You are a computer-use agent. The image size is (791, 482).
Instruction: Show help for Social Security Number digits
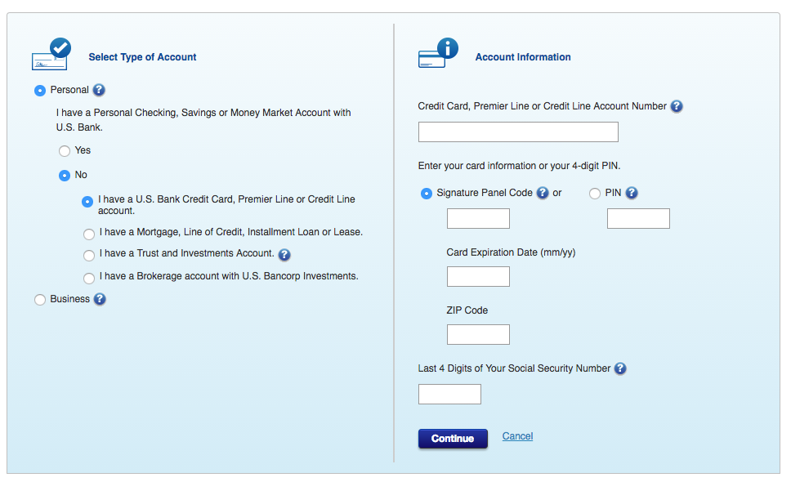click(620, 368)
